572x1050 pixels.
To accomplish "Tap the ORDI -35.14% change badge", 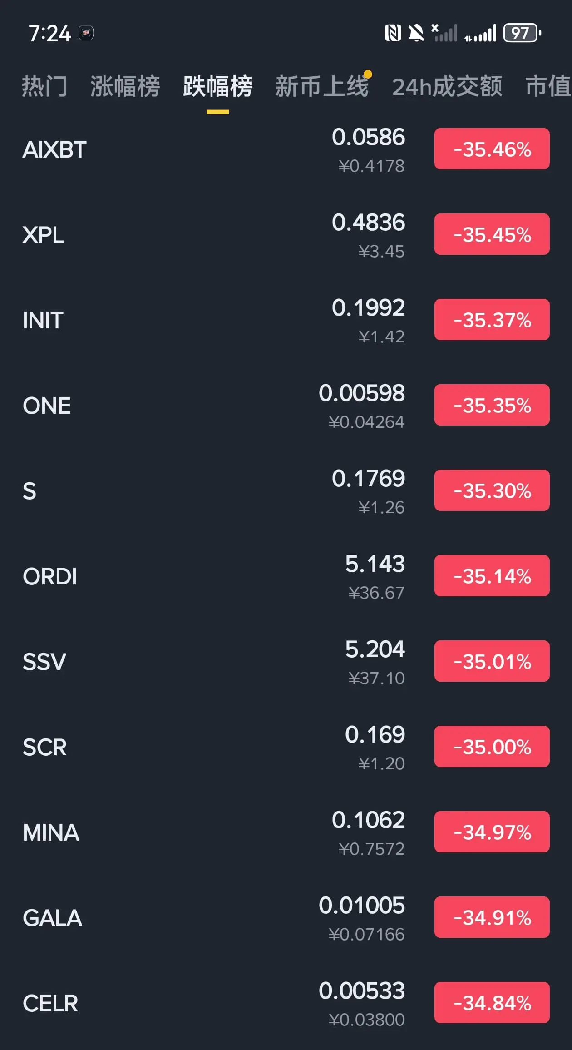I will pos(492,576).
